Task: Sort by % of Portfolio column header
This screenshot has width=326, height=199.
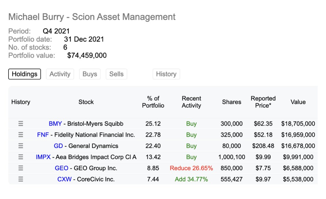Action: tap(153, 102)
